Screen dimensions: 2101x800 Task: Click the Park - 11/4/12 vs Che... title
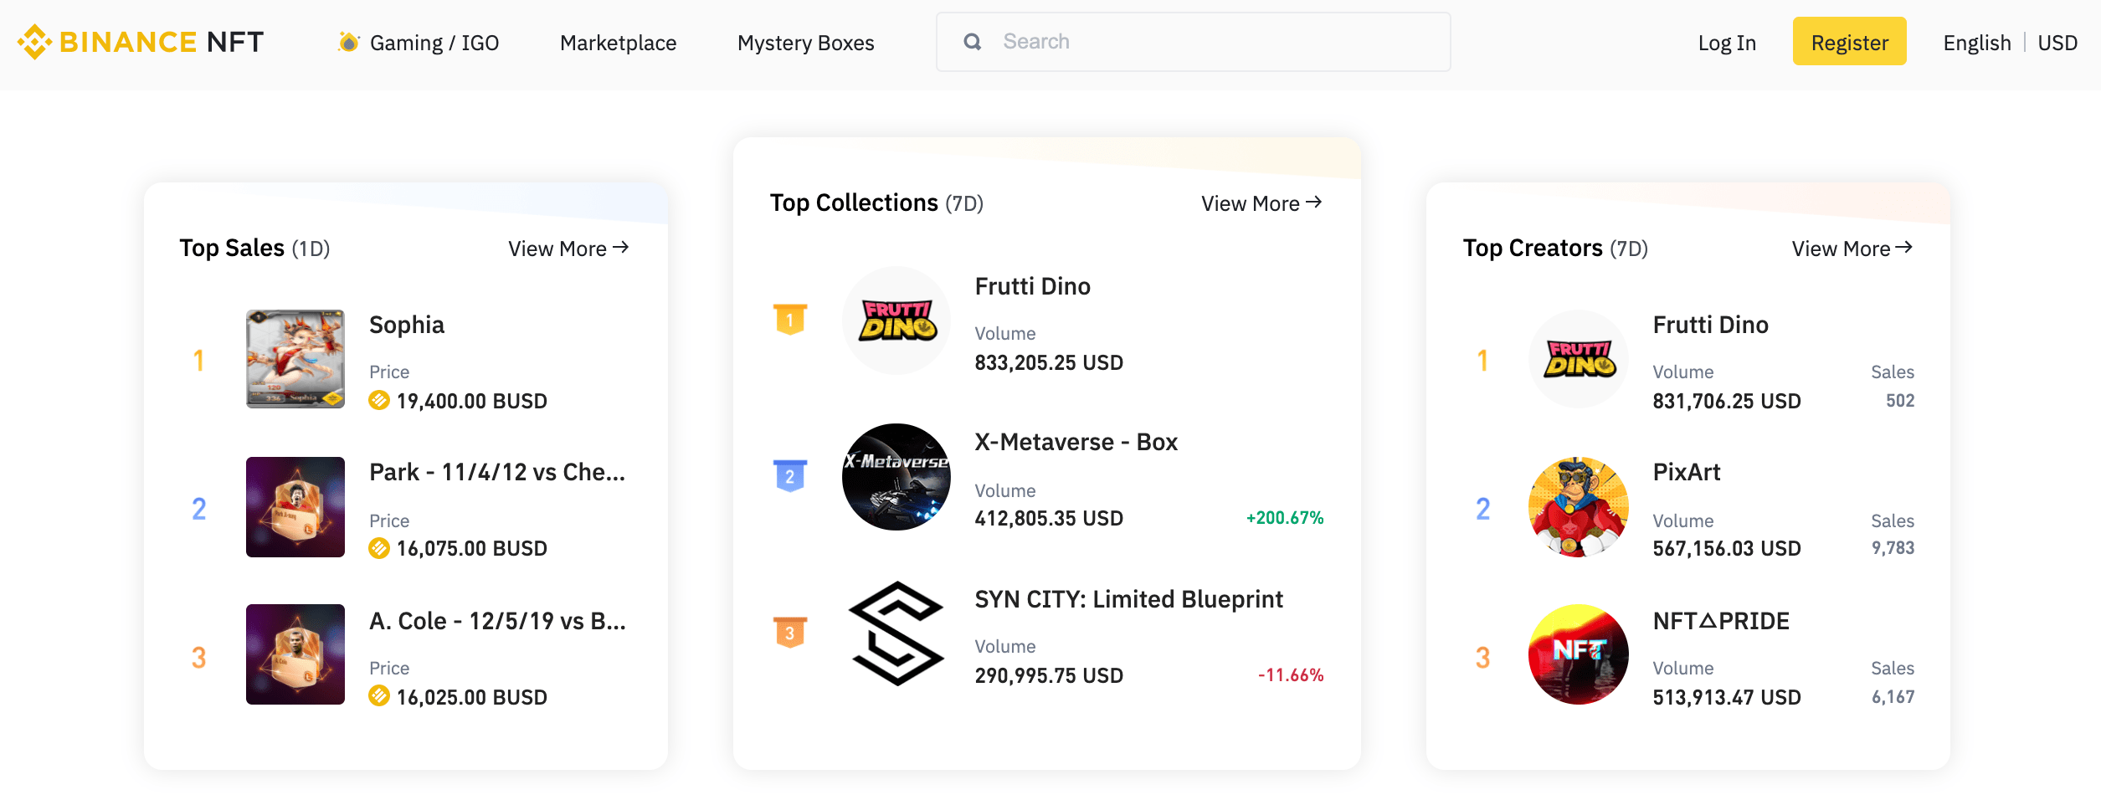(497, 472)
